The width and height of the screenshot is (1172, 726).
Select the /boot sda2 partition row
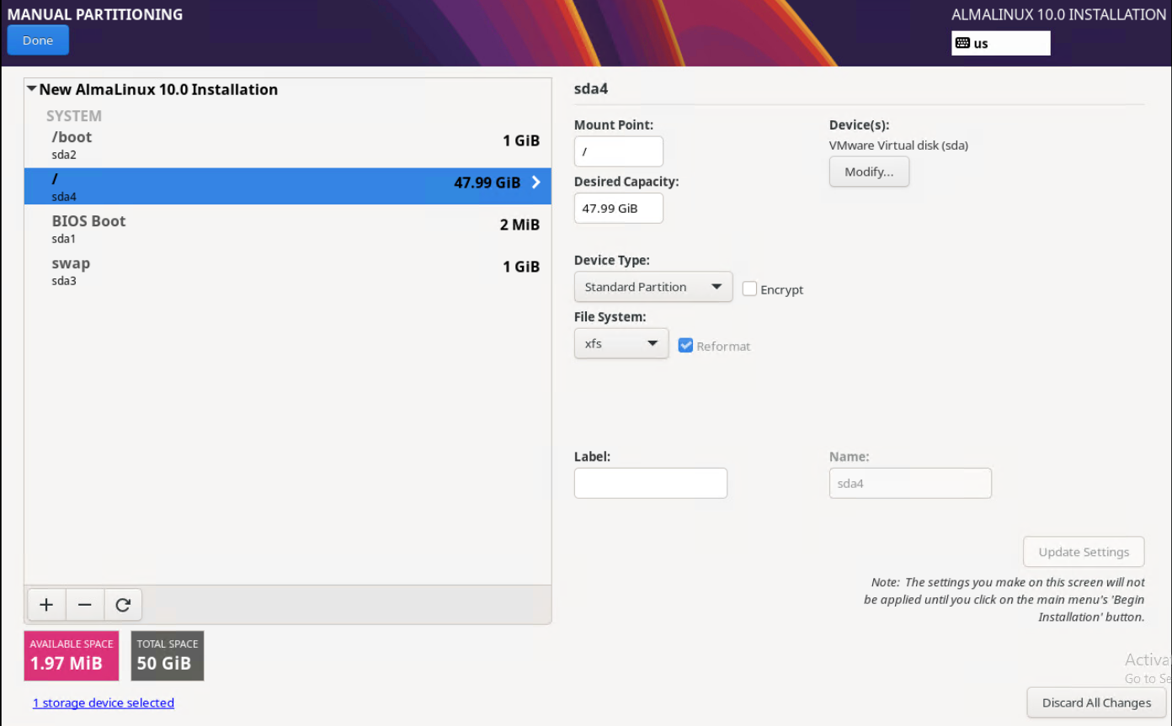[288, 145]
